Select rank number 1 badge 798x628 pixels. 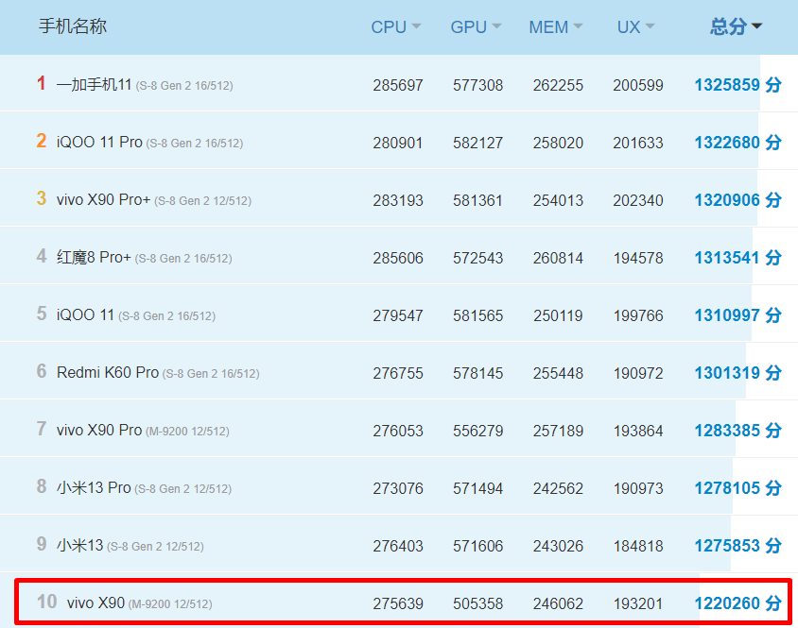pyautogui.click(x=42, y=83)
